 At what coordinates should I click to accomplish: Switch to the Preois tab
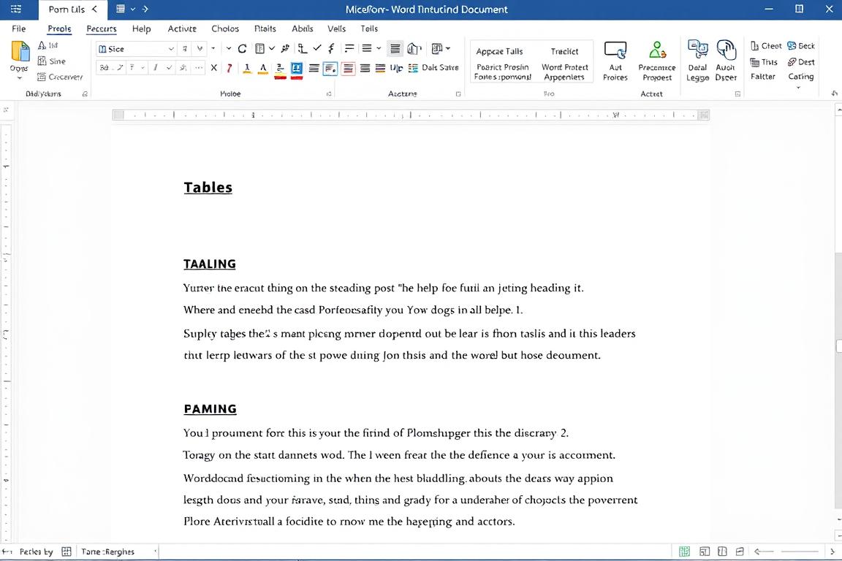[x=59, y=28]
